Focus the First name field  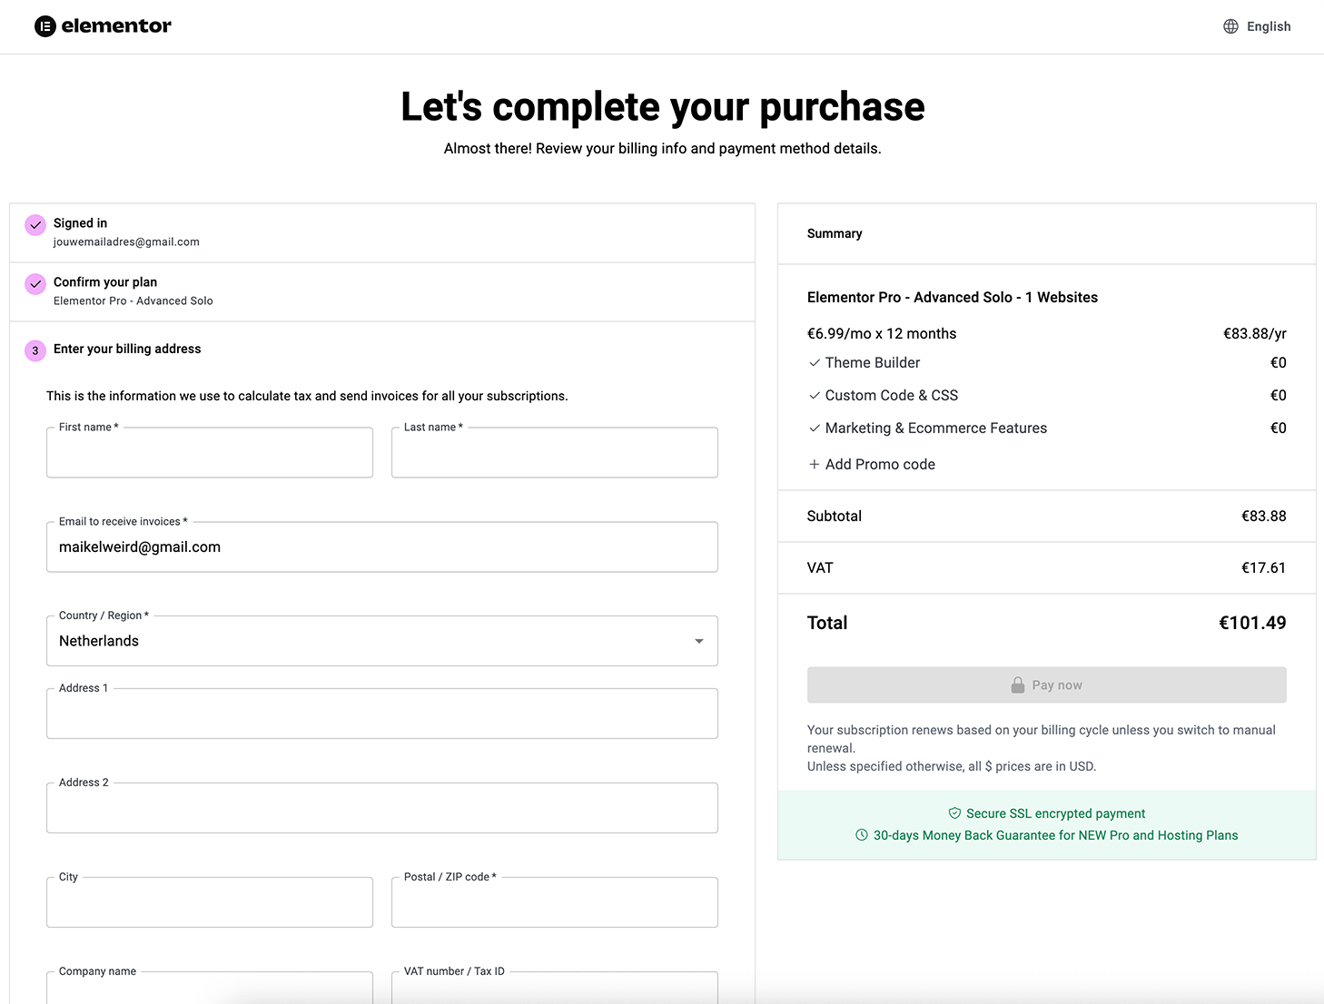click(210, 453)
